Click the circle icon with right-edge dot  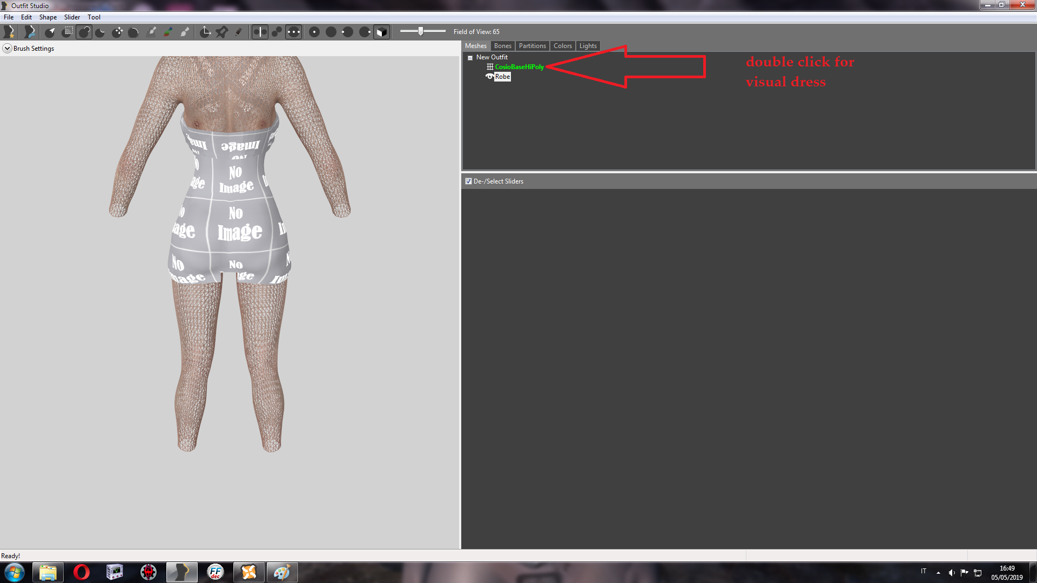(x=365, y=32)
